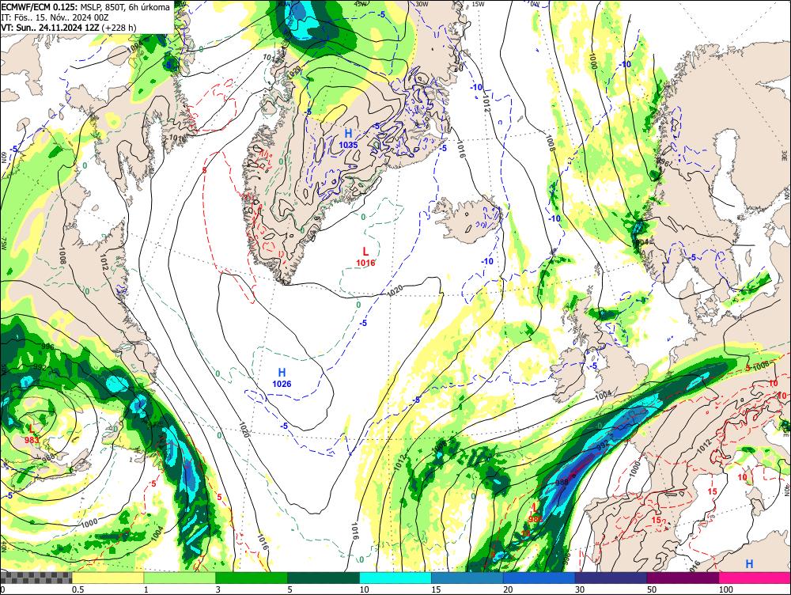Click the red "L 1016" low marker
This screenshot has height=595, width=791.
(x=365, y=256)
